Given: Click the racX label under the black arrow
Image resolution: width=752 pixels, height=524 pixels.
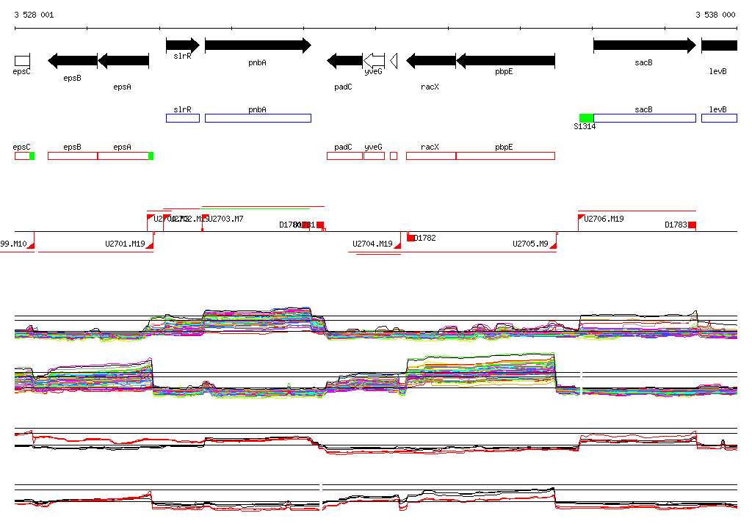Looking at the screenshot, I should click(430, 87).
